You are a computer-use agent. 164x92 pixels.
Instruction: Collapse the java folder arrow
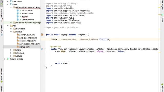click(8, 4)
